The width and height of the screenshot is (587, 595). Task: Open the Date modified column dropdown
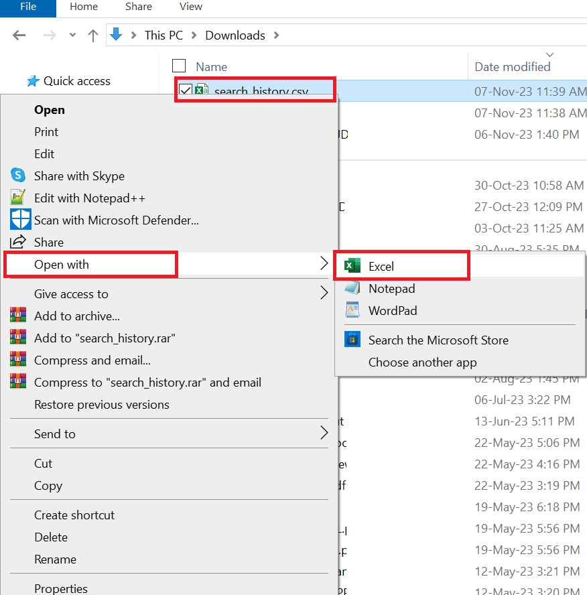pos(550,55)
